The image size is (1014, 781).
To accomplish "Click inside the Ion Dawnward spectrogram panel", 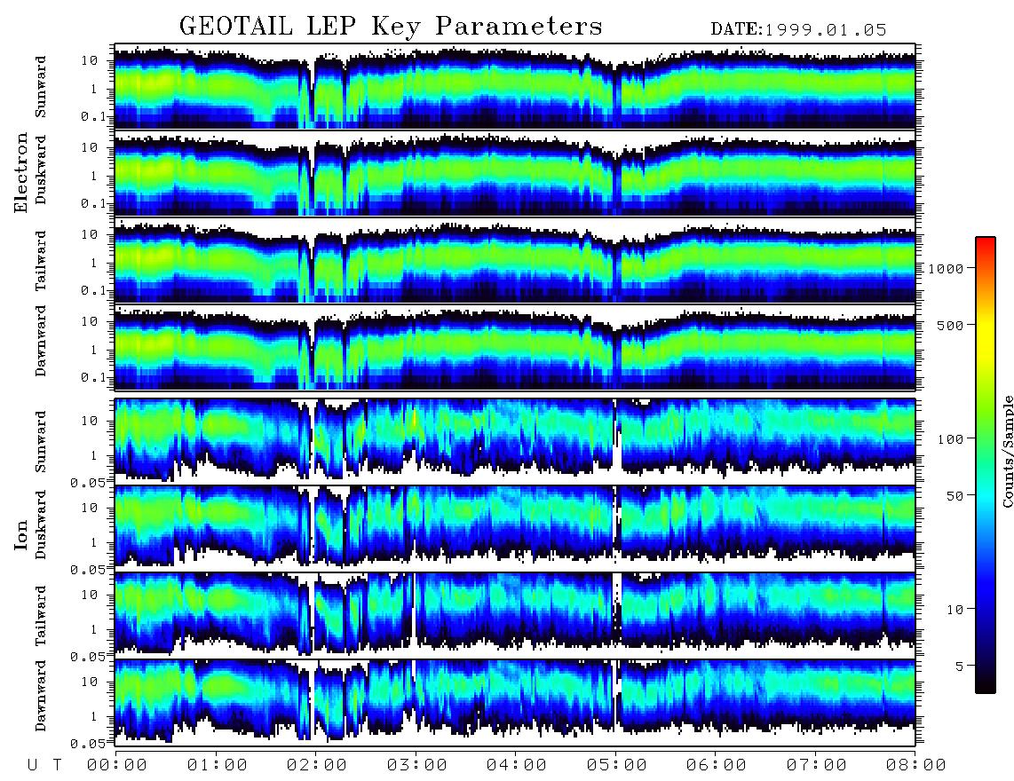I will 515,702.
